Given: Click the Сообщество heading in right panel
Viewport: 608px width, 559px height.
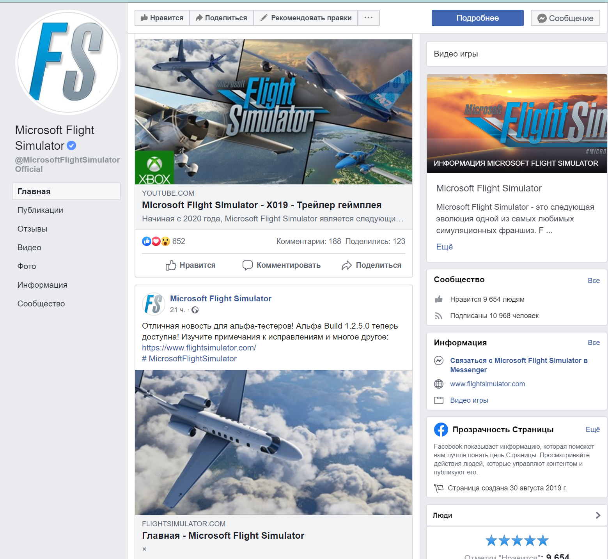Looking at the screenshot, I should tap(459, 279).
